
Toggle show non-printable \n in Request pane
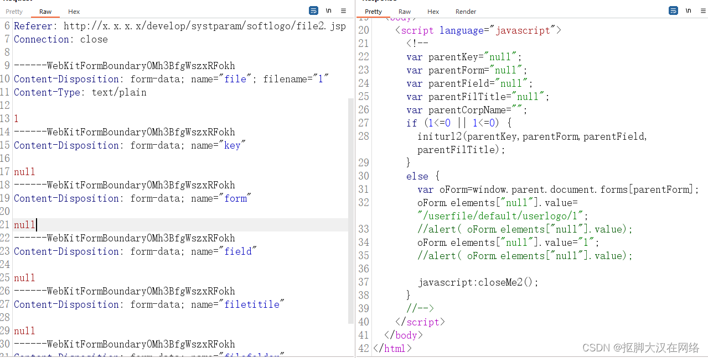[x=329, y=10]
